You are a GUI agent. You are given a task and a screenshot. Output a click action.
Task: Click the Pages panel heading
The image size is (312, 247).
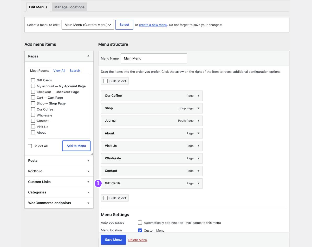[33, 56]
